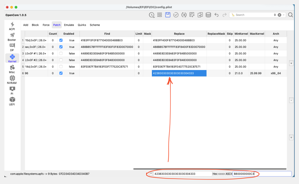Open the UEFI section in sidebar
299x184 pixels.
tap(12, 101)
